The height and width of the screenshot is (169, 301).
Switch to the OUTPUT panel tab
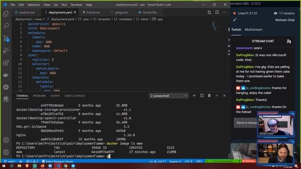point(55,96)
